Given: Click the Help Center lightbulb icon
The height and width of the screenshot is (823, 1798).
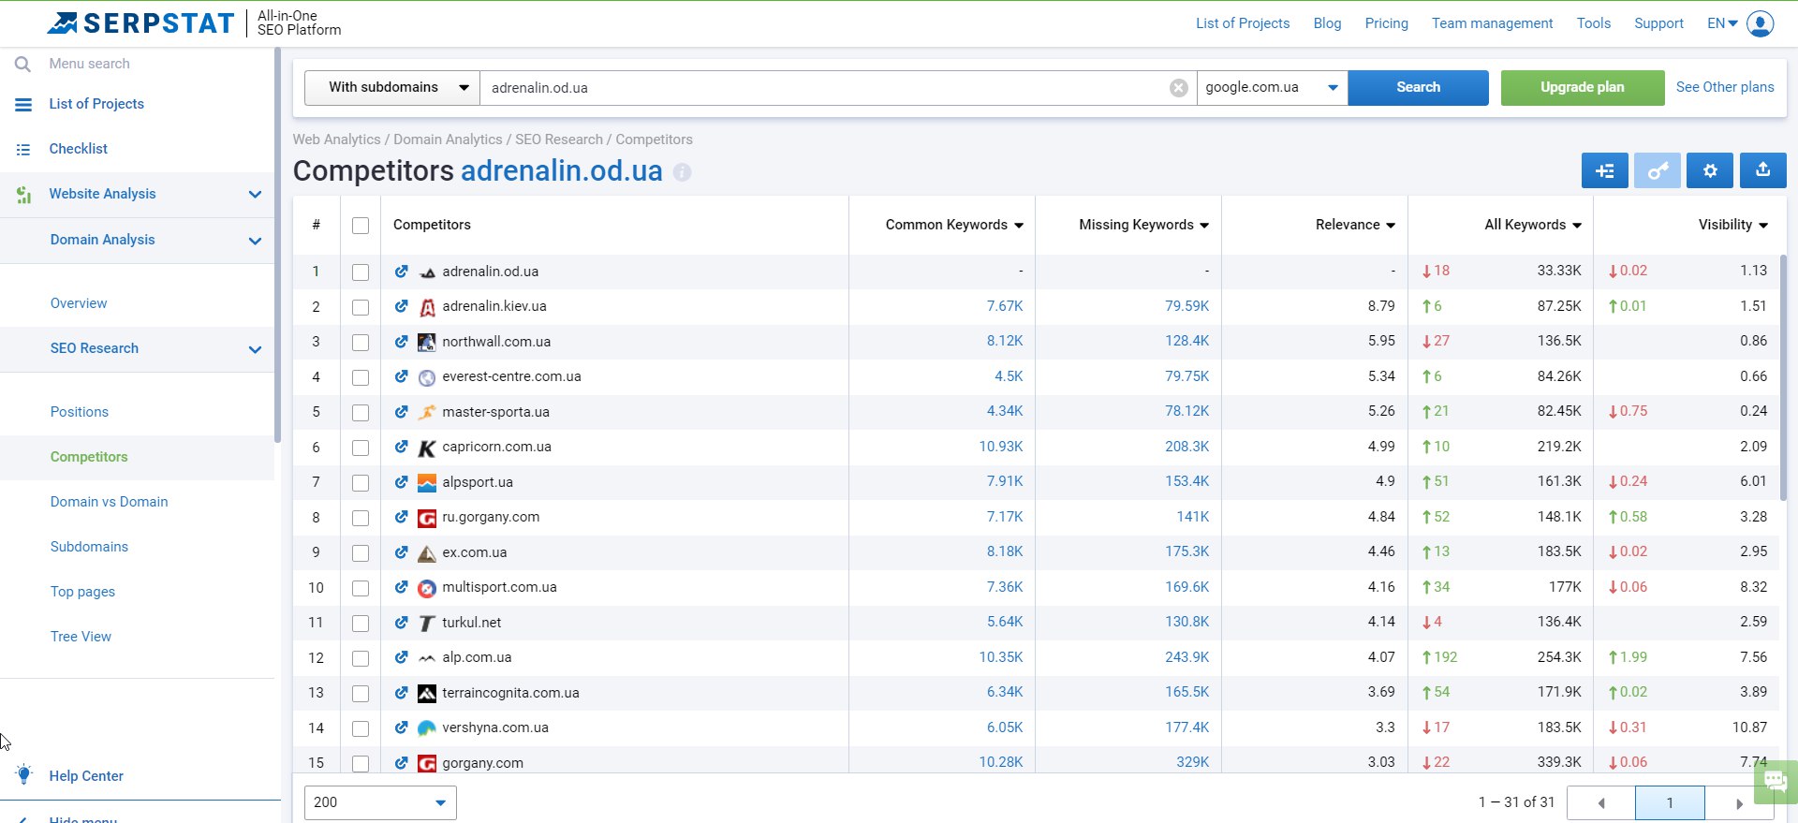Looking at the screenshot, I should [24, 775].
